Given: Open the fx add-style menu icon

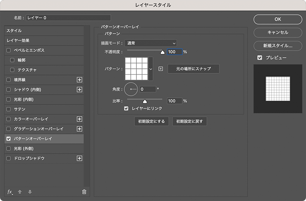Looking at the screenshot, I should (x=10, y=192).
